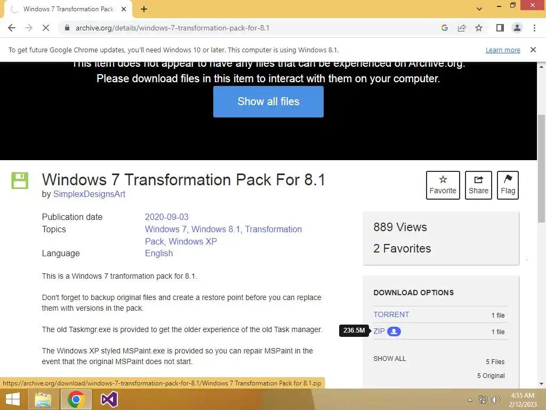Open the Windows 8.1 topic link
Viewport: 546px width, 410px height.
pos(215,229)
